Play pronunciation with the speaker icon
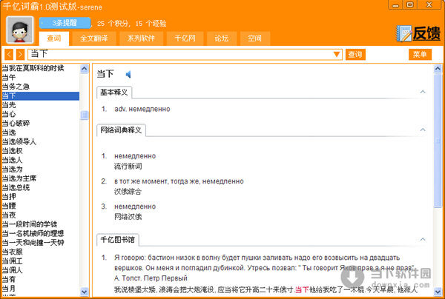Image resolution: width=445 pixels, height=299 pixels. pos(128,75)
